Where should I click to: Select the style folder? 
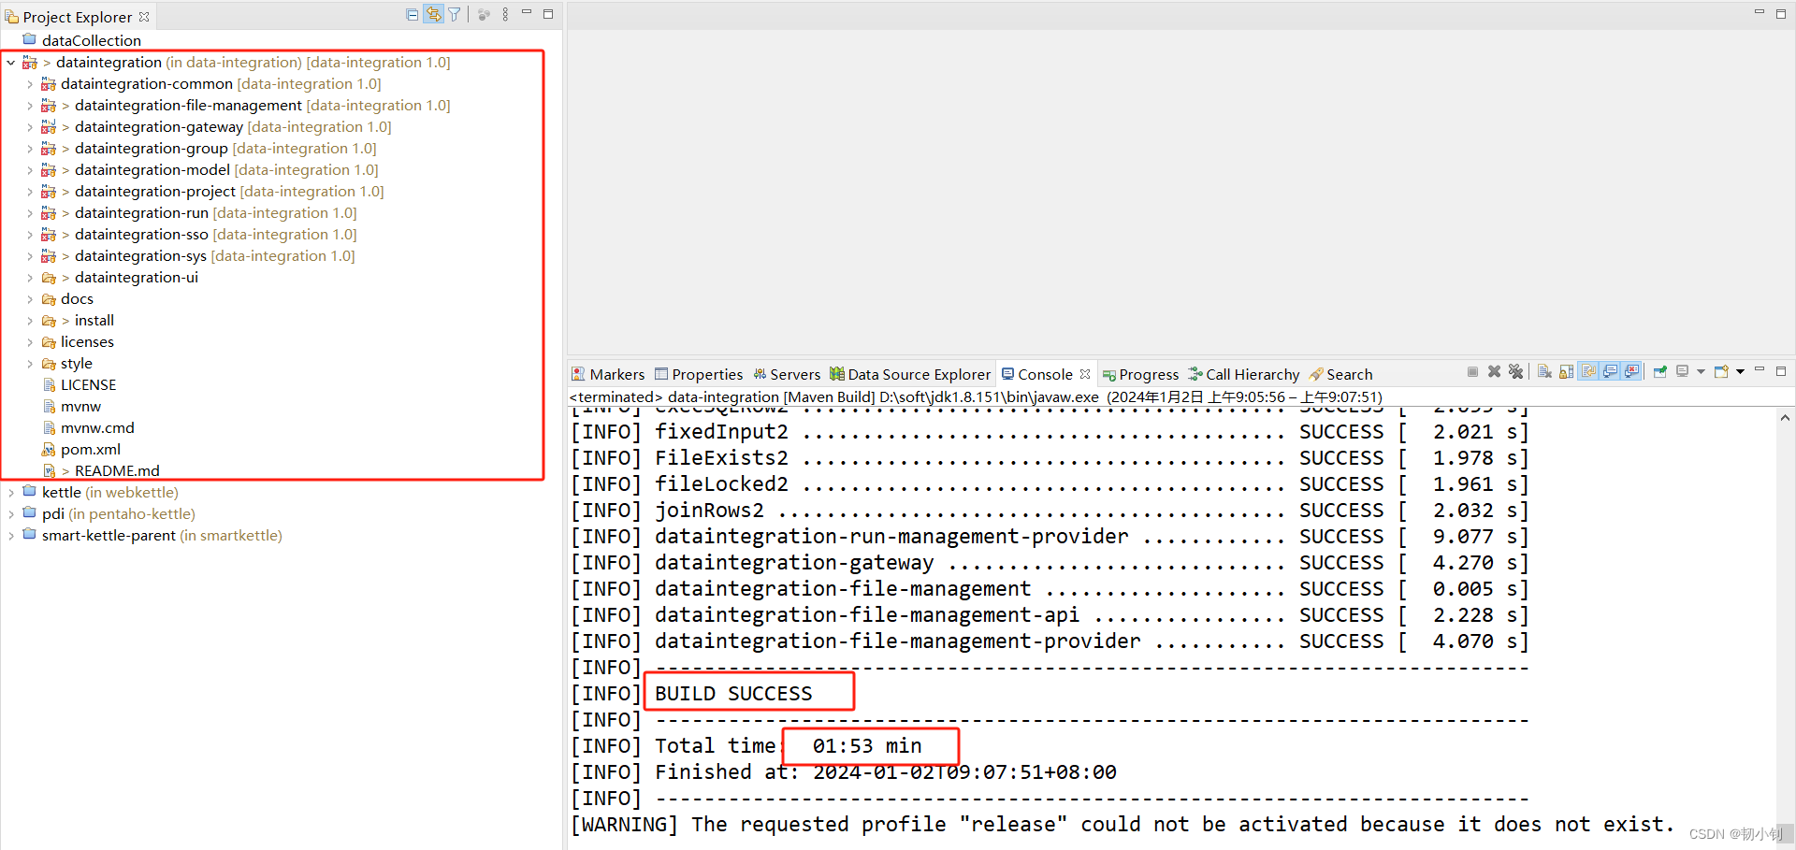click(x=77, y=364)
